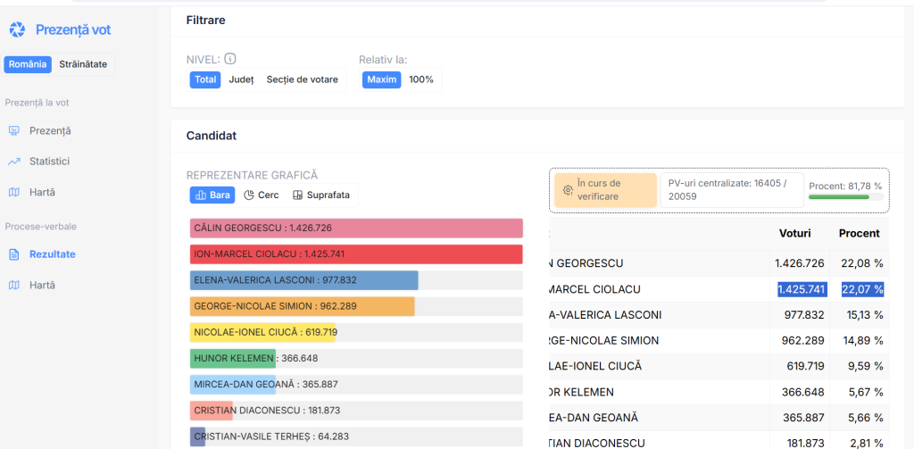Viewport: 914px width, 449px height.
Task: Click the Statistici trend chart icon
Action: point(14,162)
